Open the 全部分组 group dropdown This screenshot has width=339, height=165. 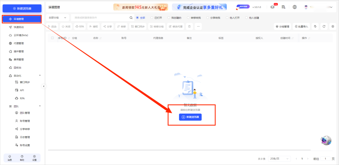click(57, 18)
